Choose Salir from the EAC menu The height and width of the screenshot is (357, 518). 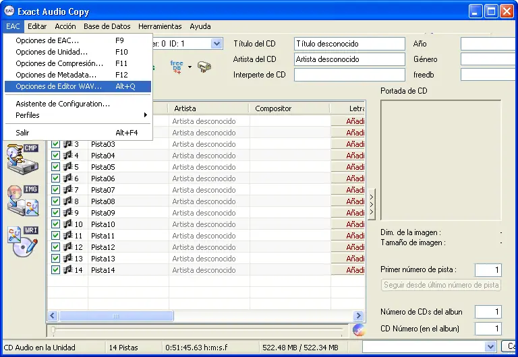coord(78,133)
